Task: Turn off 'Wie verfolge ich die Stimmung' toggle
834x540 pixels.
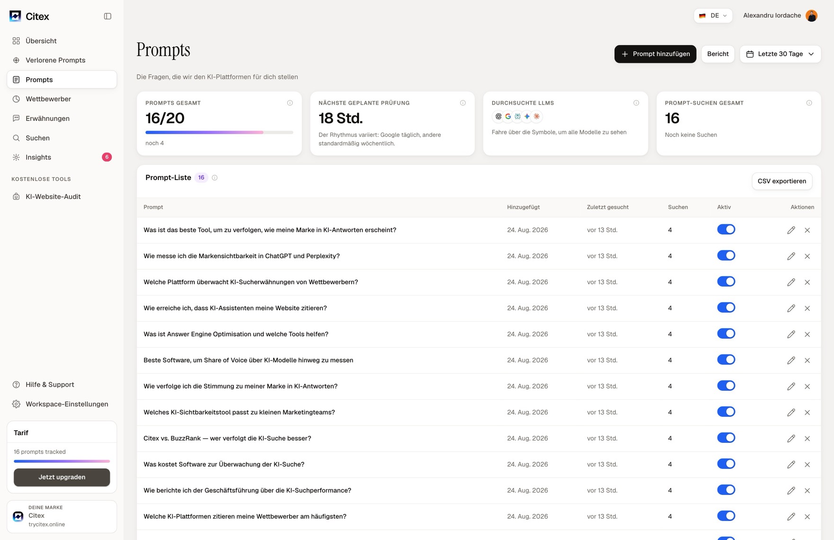Action: 726,386
